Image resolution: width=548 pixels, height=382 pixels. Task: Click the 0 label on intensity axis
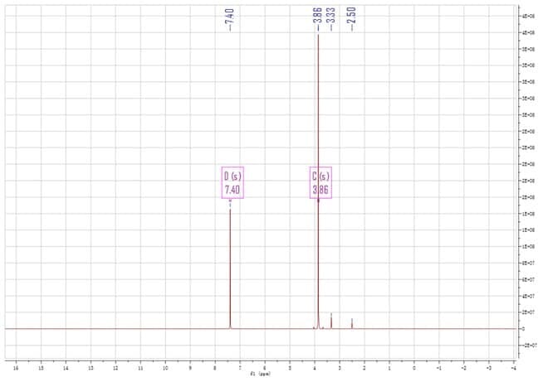tap(524, 329)
